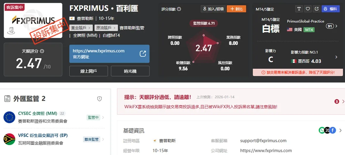Click the share icon beside the heart
Image resolution: width=345 pixels, height=155 pixels.
pyautogui.click(x=317, y=9)
